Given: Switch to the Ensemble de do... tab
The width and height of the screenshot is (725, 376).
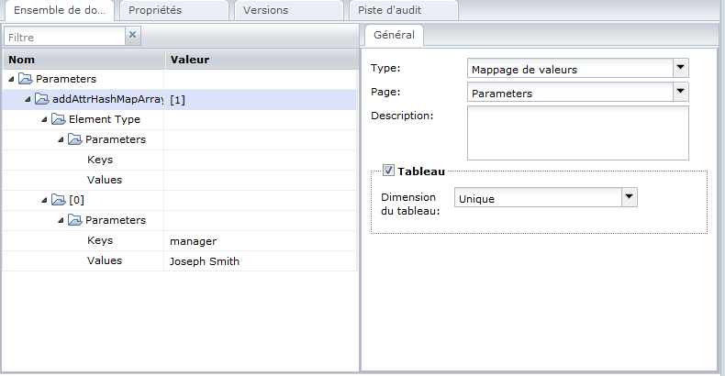Looking at the screenshot, I should 60,10.
